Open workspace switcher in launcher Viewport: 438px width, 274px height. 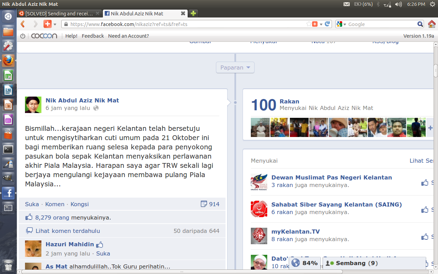pos(8,208)
